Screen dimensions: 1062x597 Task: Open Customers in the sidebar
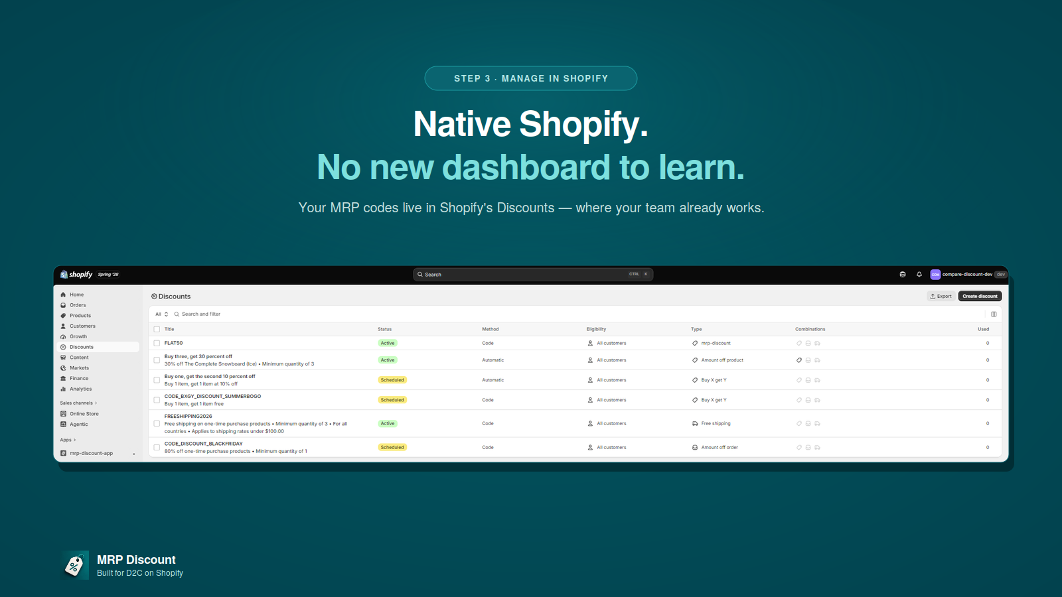(x=82, y=326)
